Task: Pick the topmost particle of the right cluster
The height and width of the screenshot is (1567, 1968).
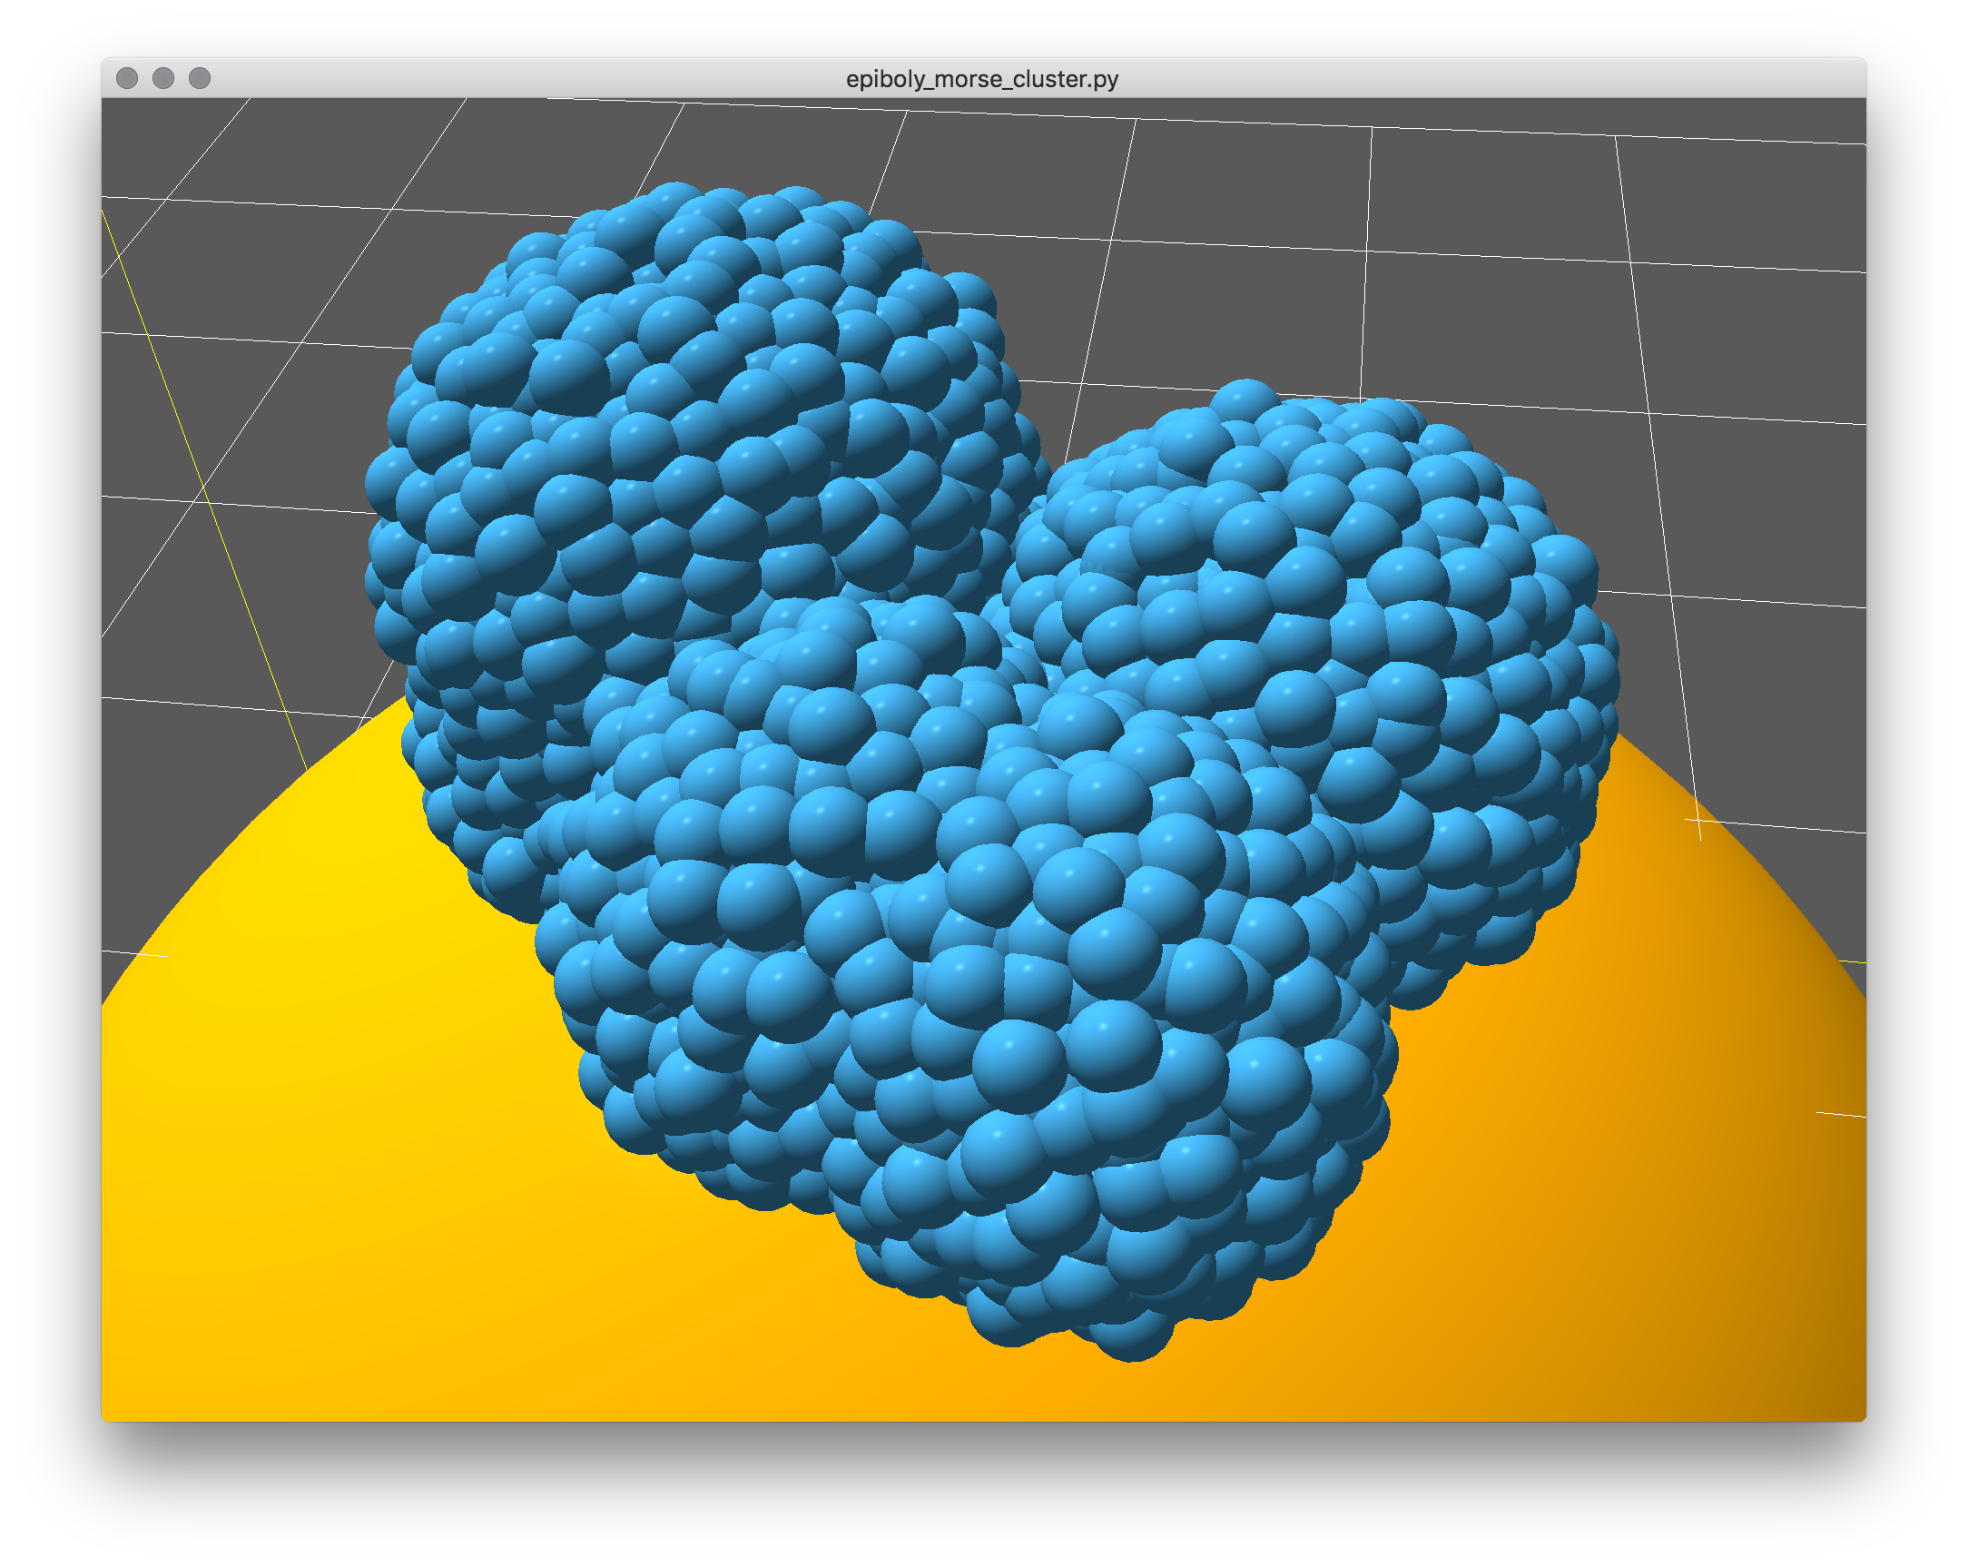Action: click(1244, 399)
